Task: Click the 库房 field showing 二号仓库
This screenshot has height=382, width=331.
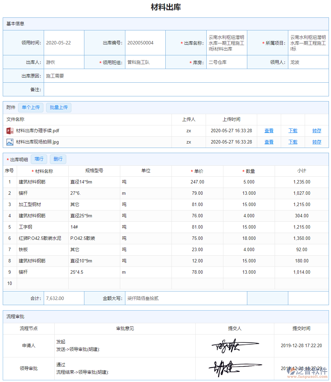Action: coord(226,63)
